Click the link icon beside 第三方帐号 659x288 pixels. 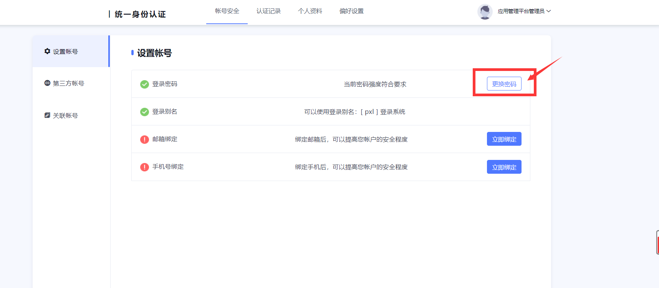(47, 83)
